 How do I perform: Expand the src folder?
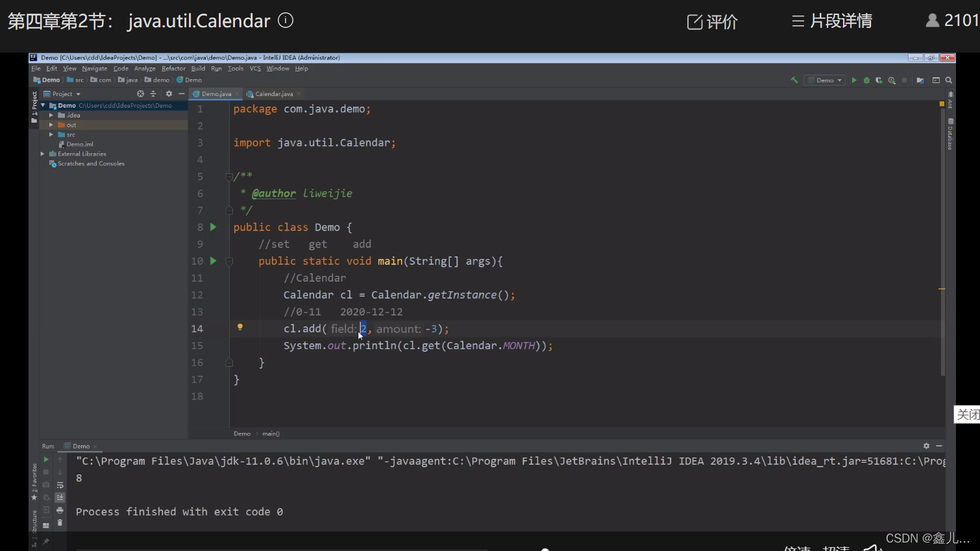coord(51,134)
